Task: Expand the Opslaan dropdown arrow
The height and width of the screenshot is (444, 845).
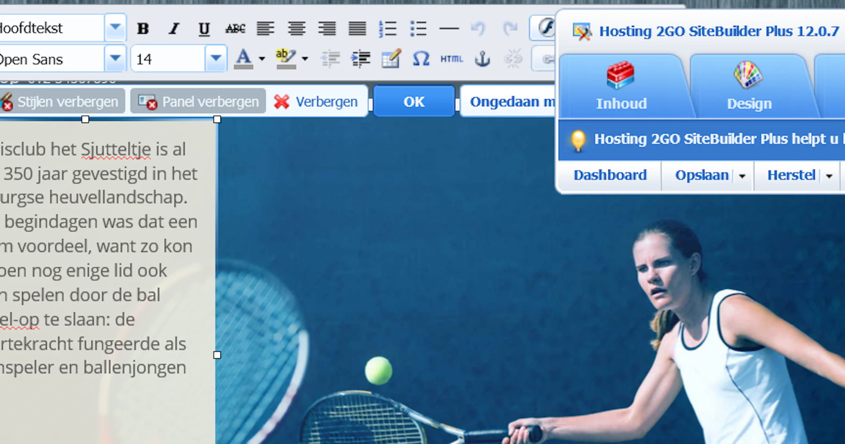Action: click(x=742, y=176)
